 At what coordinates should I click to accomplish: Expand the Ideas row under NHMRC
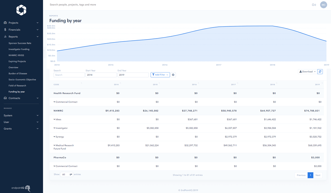[54, 119]
